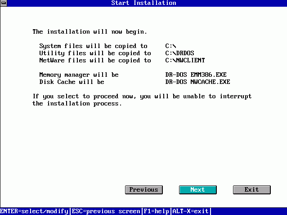The height and width of the screenshot is (215, 287).
Task: Select the DR-DOS NWCACHE.EXE disk cache value
Action: tap(197, 82)
